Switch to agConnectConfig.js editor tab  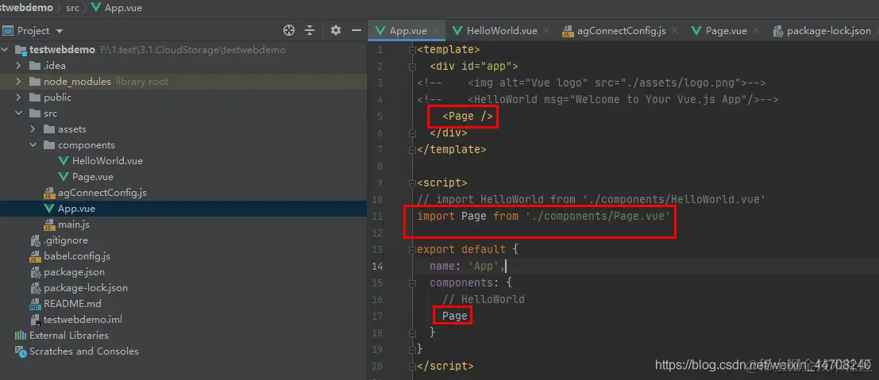pos(622,31)
